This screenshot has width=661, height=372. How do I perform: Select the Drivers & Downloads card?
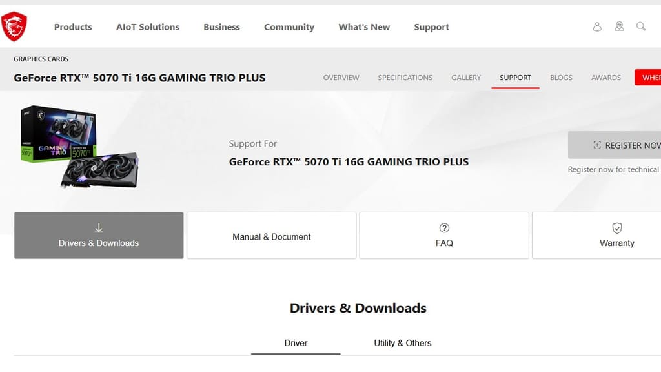point(99,235)
